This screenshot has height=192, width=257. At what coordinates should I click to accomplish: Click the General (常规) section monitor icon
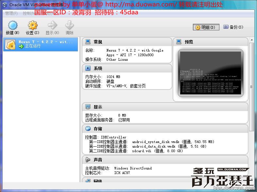click(x=88, y=42)
